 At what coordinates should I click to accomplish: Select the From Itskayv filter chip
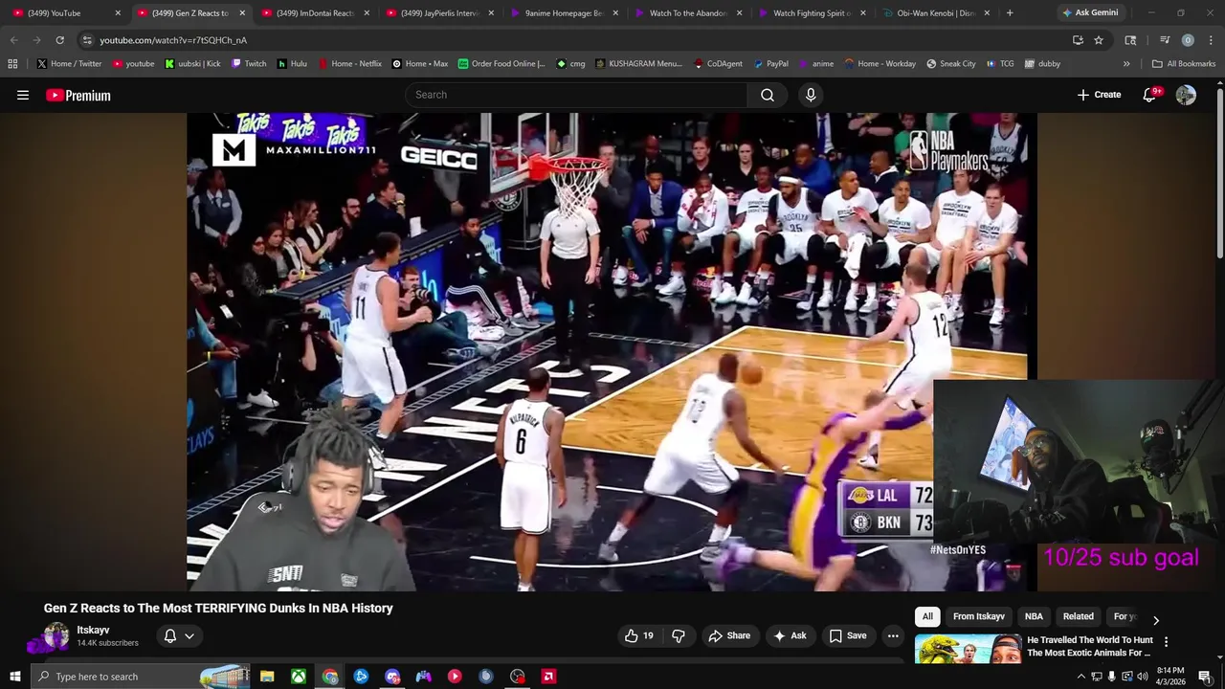click(979, 616)
